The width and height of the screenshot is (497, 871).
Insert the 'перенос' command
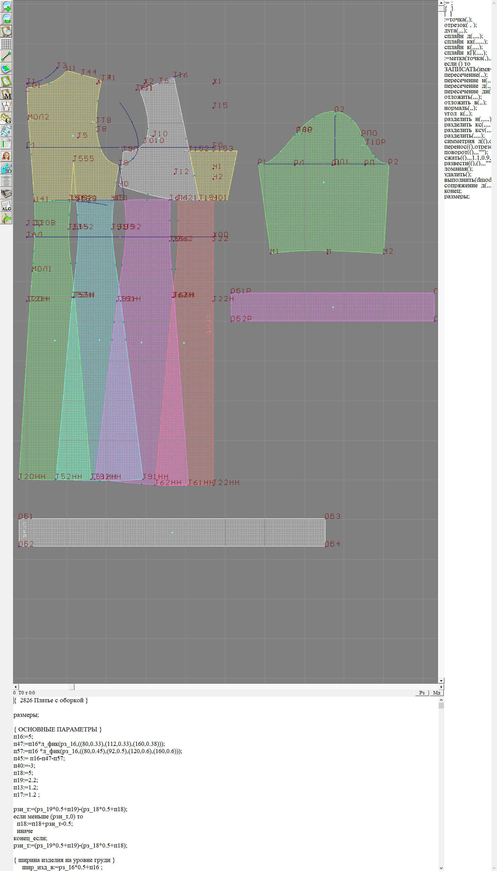[468, 147]
